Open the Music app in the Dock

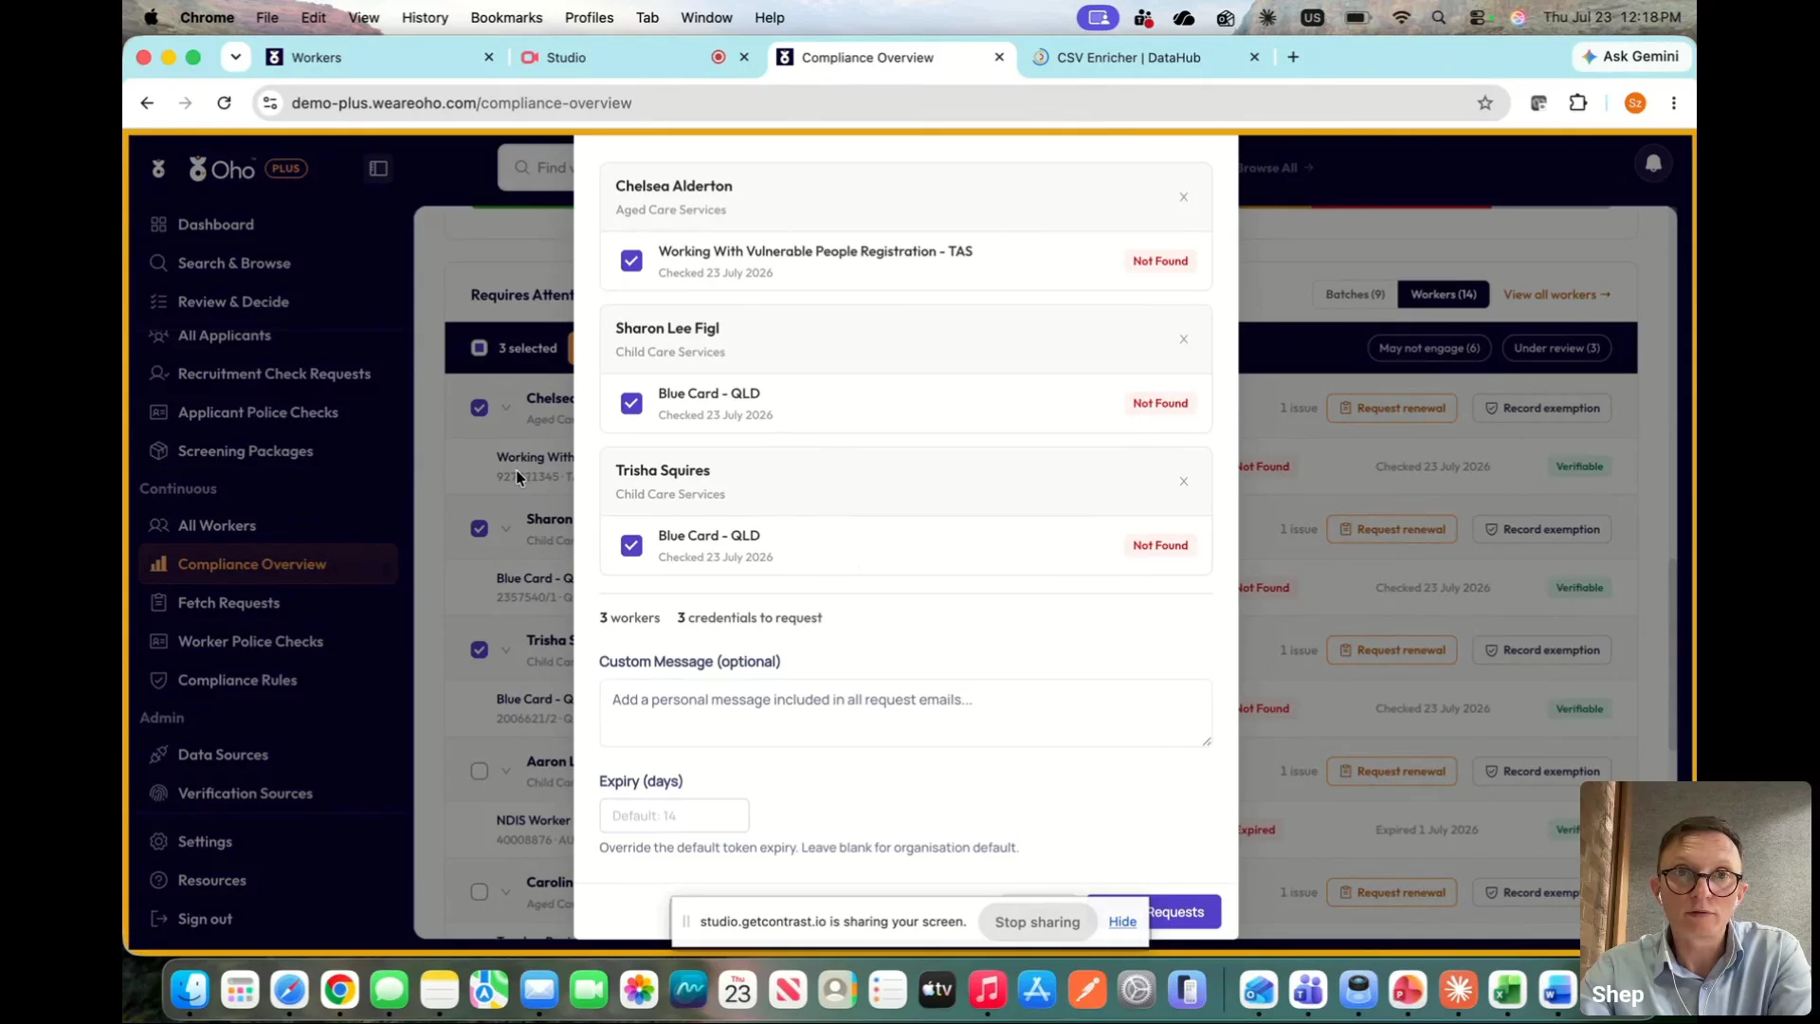tap(987, 991)
